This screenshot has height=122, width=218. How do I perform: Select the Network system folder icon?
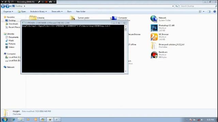pos(154,19)
